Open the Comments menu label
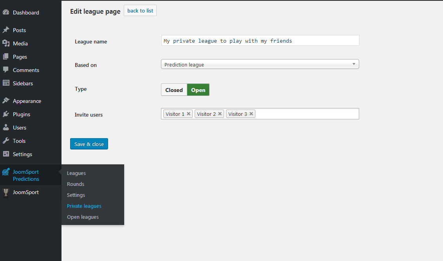Viewport: 443px width, 261px height. (x=26, y=70)
